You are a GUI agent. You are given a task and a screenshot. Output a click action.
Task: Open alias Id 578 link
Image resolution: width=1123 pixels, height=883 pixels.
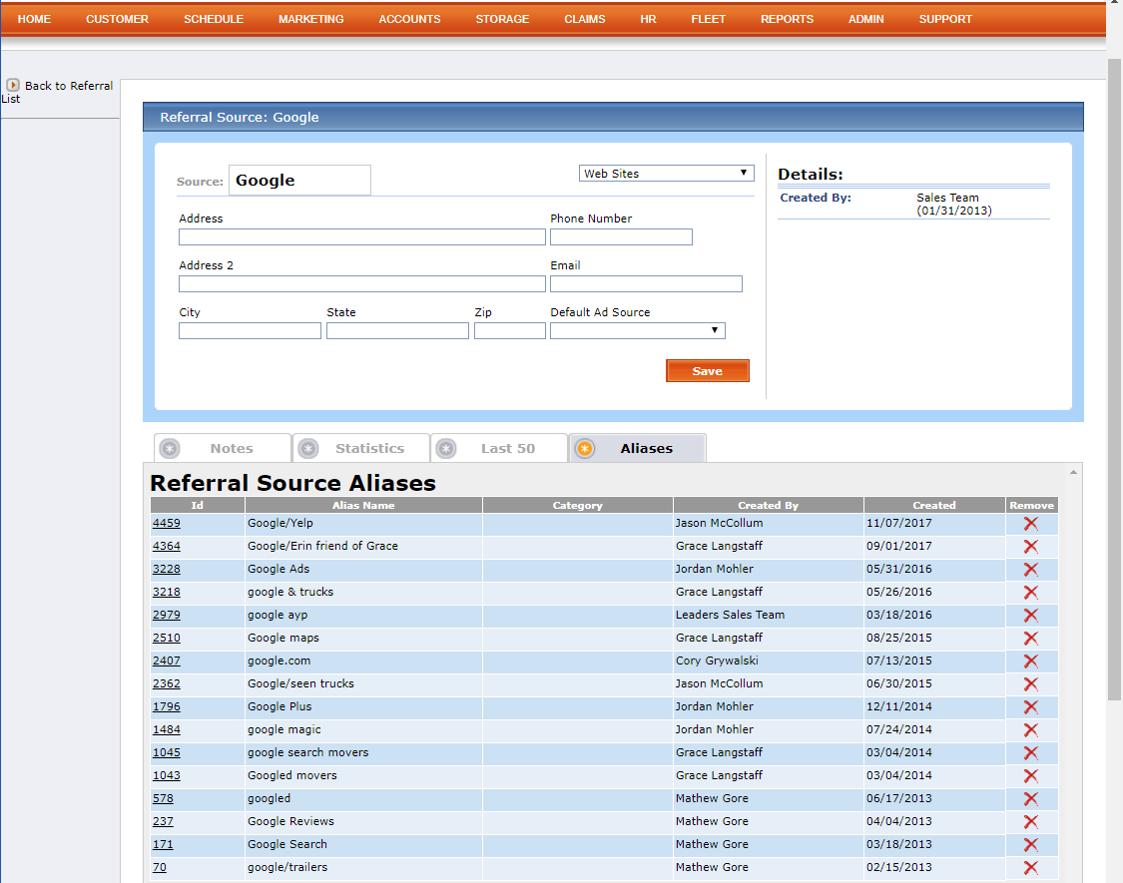click(x=163, y=798)
